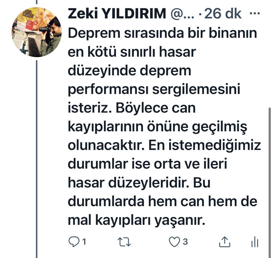The height and width of the screenshot is (258, 273).
Task: Click the reply count number 1
Action: (84, 242)
